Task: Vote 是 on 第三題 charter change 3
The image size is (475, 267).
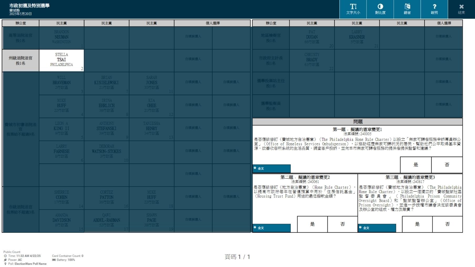Action: tap(417, 224)
